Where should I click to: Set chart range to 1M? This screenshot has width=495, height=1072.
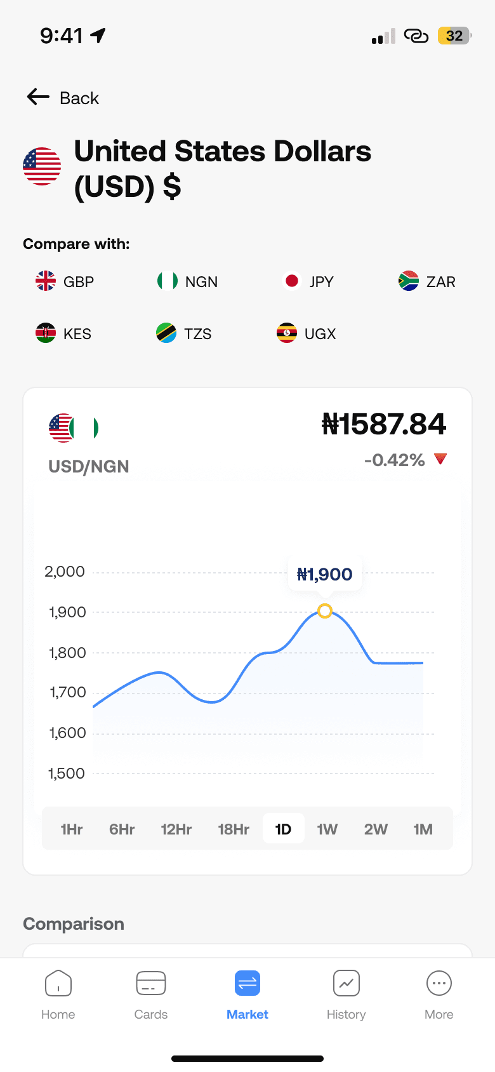point(423,829)
